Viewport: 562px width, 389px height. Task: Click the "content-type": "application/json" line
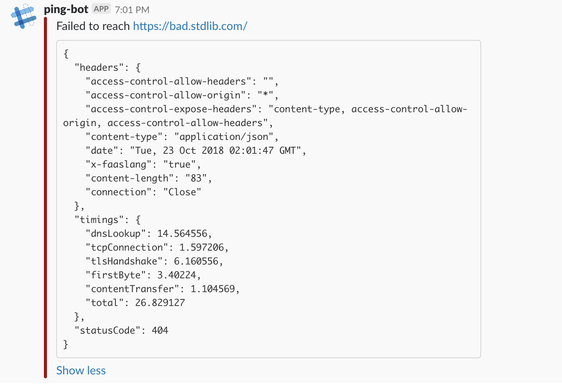click(182, 136)
